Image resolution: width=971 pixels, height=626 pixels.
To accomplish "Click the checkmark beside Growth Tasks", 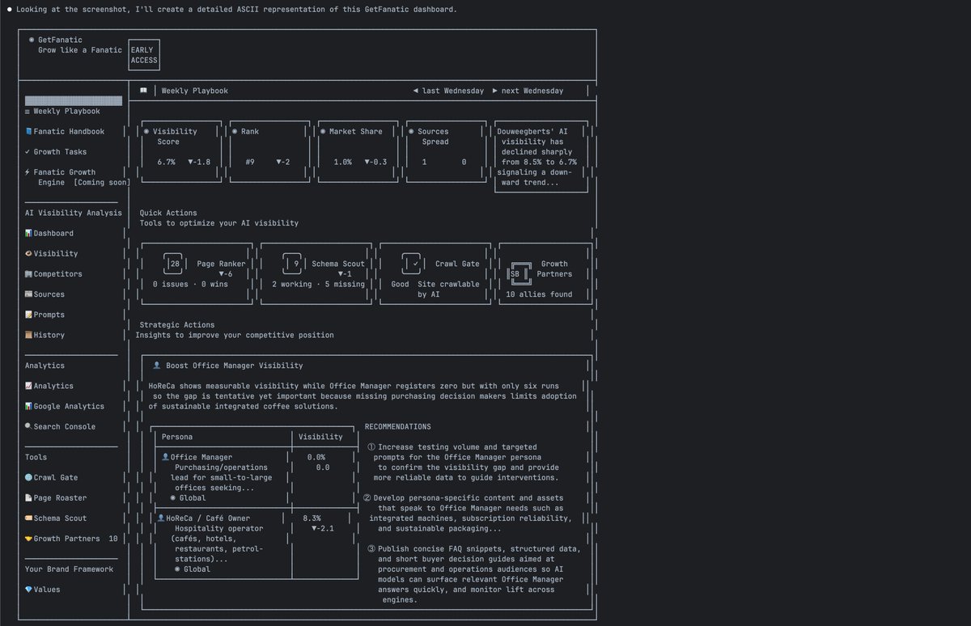I will click(28, 152).
